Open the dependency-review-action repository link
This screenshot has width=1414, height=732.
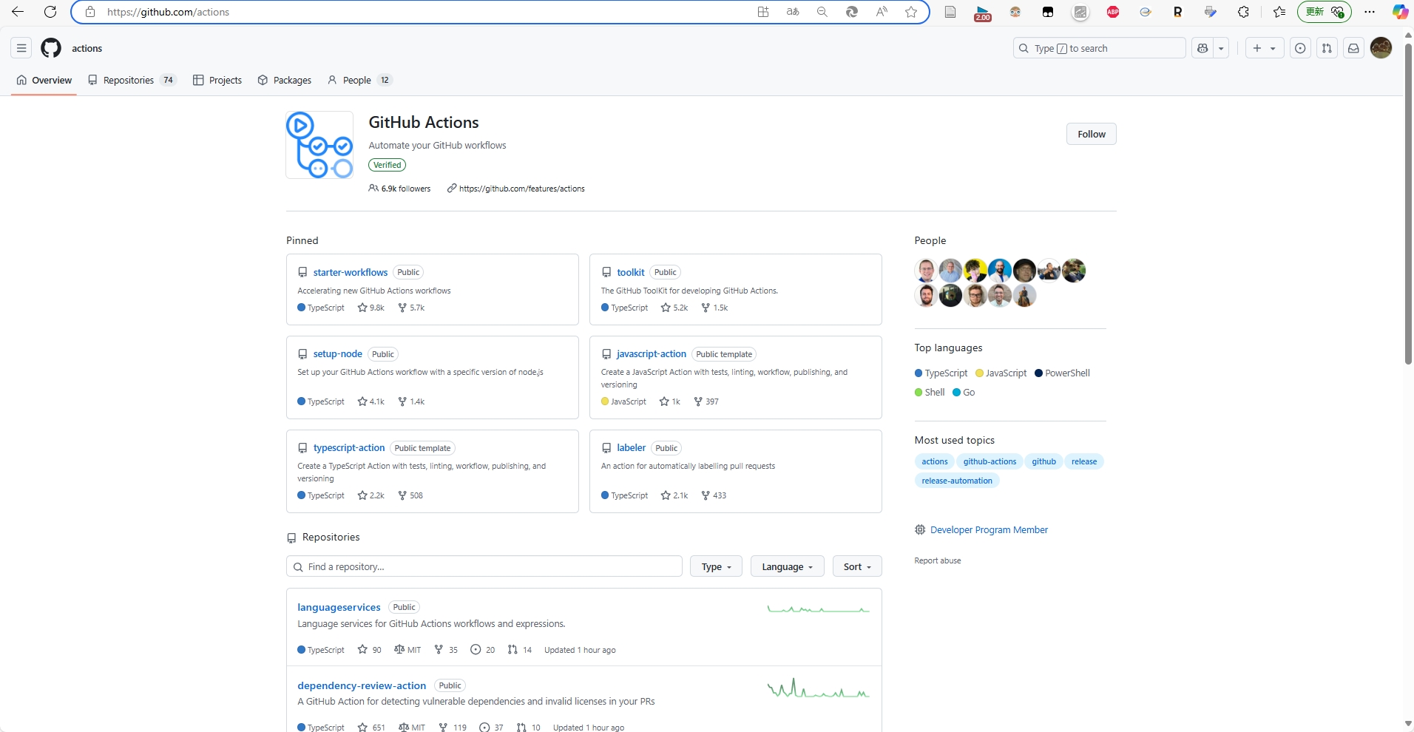coord(362,685)
